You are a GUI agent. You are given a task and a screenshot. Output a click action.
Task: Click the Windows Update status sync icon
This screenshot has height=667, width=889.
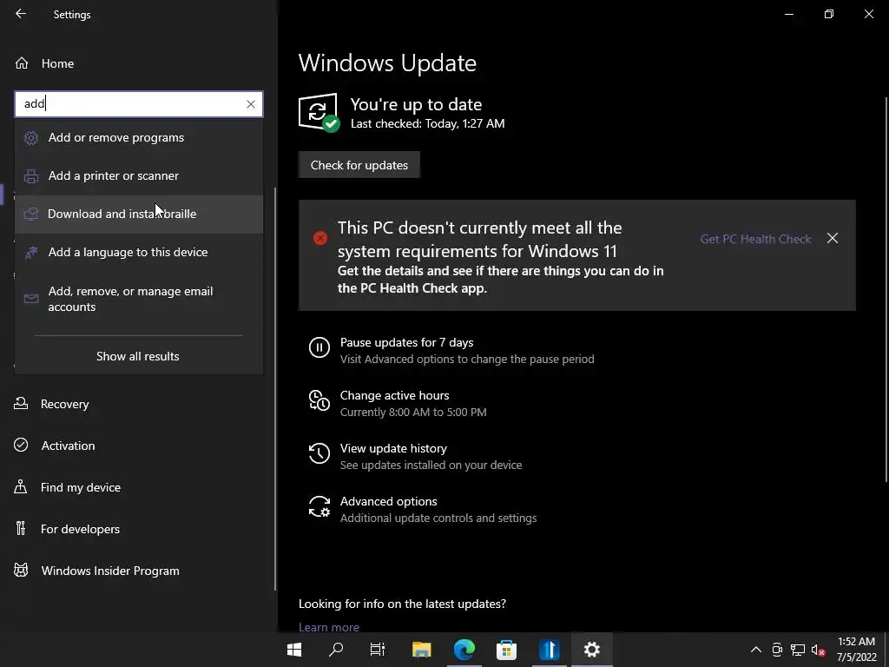[x=319, y=112]
